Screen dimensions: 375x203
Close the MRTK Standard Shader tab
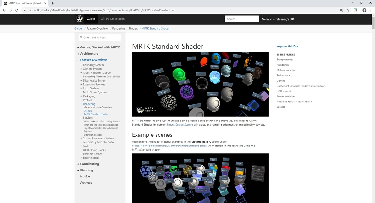click(46, 3)
